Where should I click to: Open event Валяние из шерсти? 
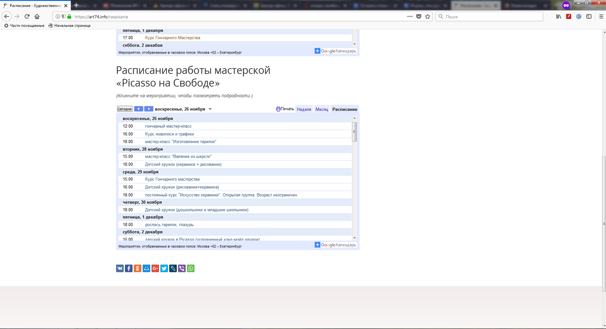click(178, 157)
